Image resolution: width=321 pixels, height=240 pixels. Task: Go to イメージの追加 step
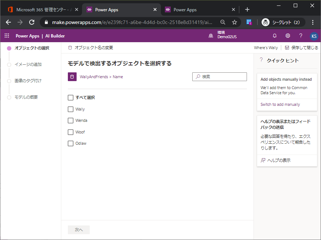28,64
